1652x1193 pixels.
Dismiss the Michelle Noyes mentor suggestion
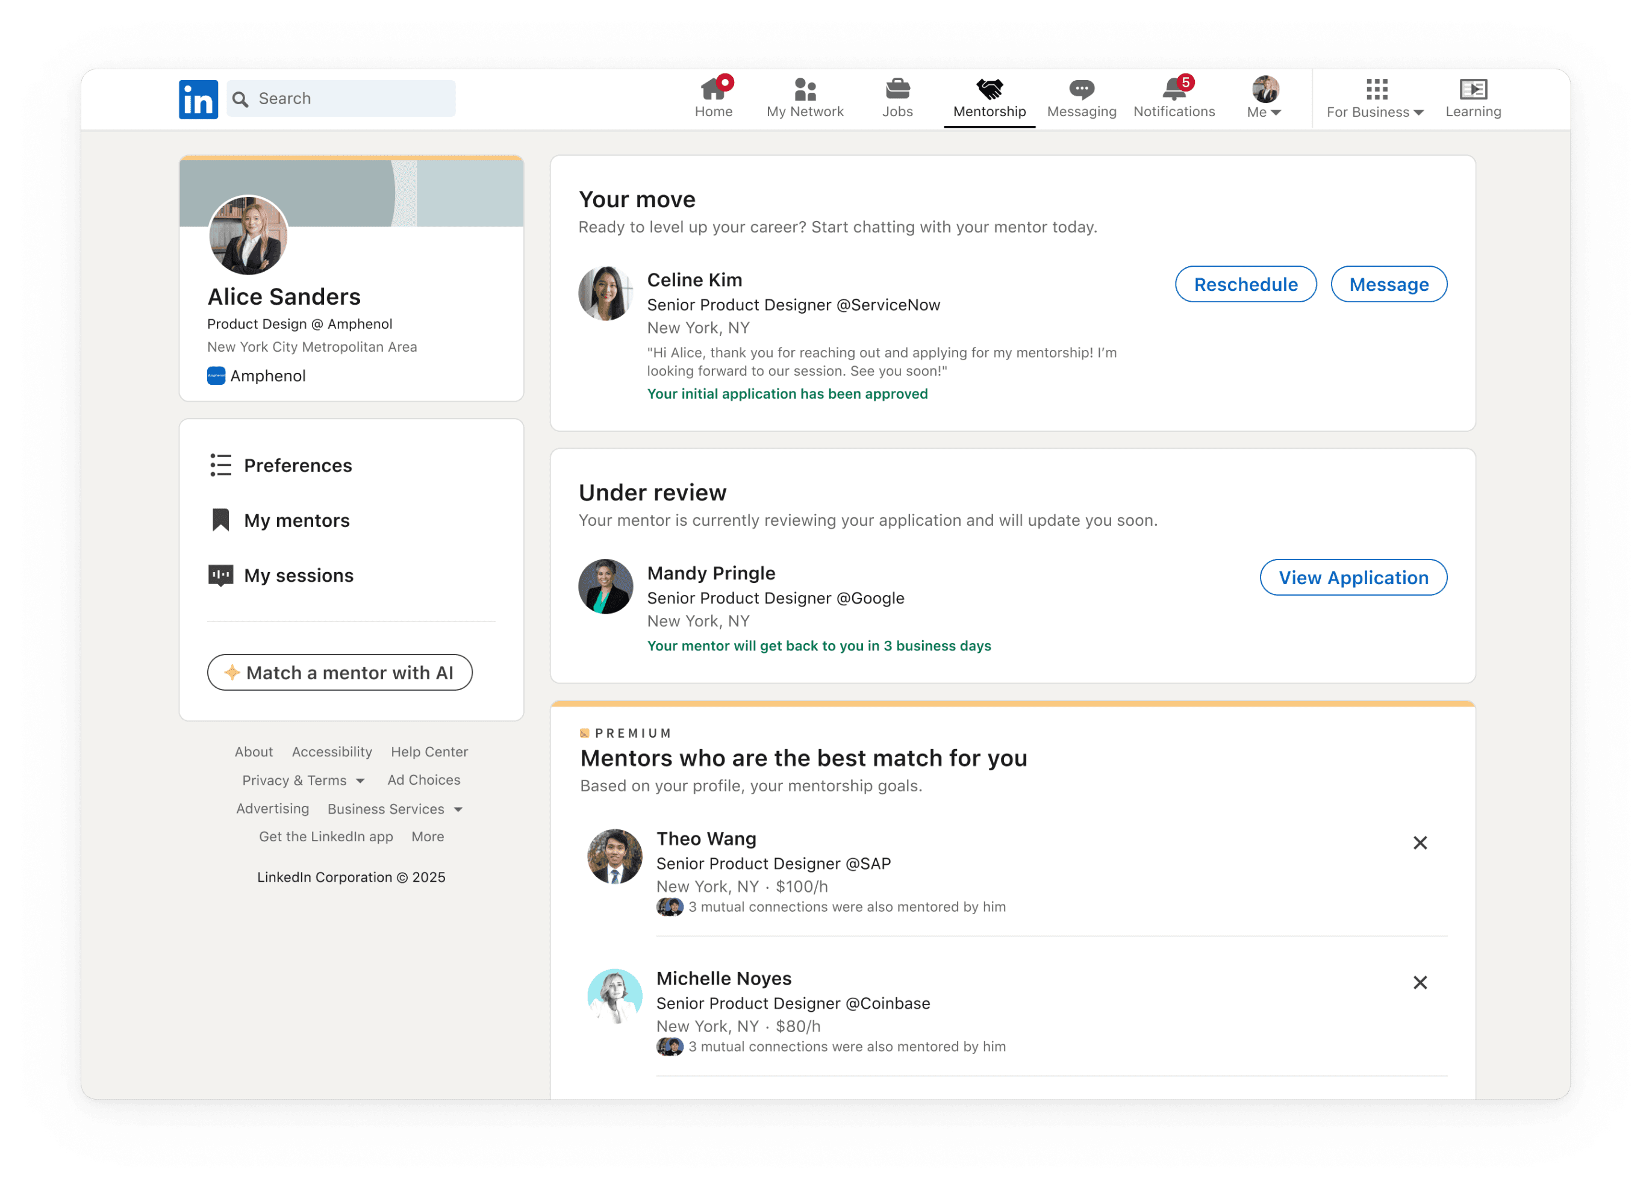click(1420, 982)
